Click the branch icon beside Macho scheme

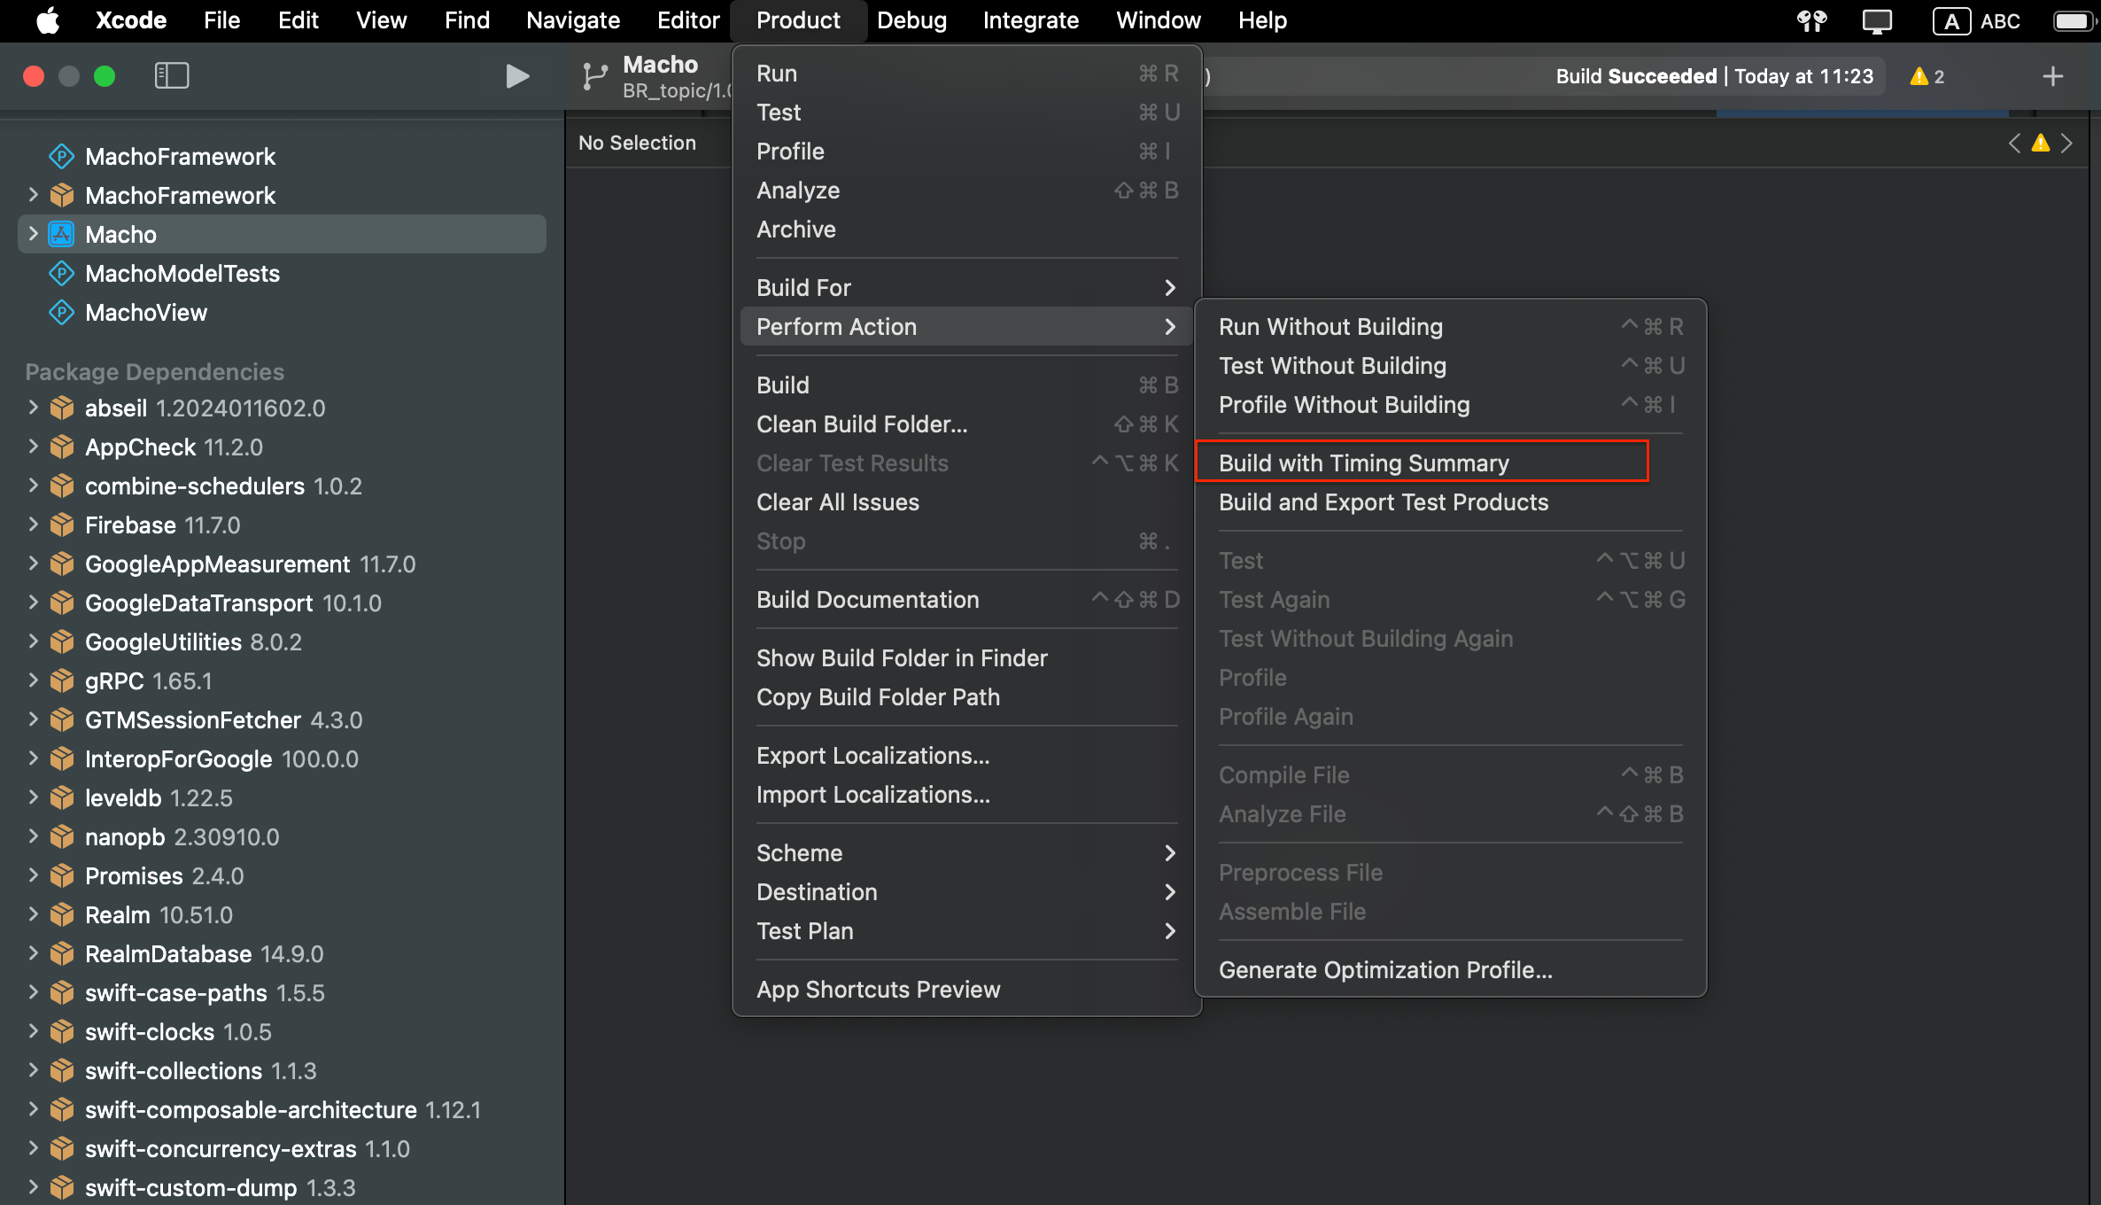(594, 76)
